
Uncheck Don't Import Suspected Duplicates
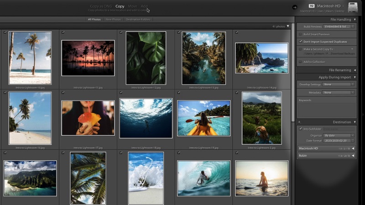[300, 41]
